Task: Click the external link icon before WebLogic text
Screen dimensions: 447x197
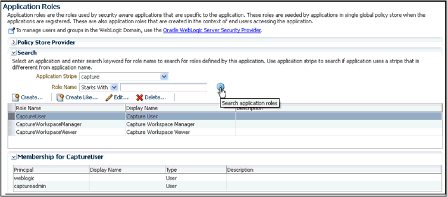Action: (11, 30)
